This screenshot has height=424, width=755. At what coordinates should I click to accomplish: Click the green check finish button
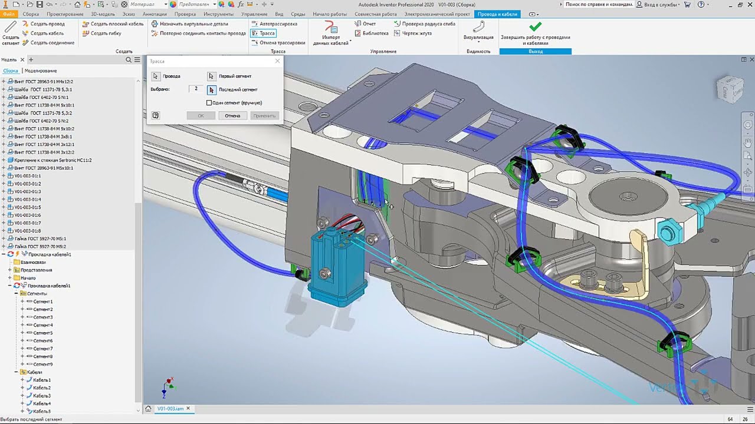(x=535, y=27)
